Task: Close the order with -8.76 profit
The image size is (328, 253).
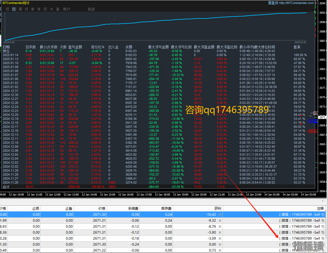Action: (x=220, y=227)
